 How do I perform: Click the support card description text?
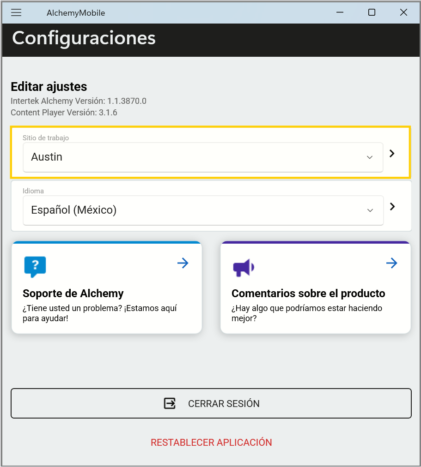[99, 313]
